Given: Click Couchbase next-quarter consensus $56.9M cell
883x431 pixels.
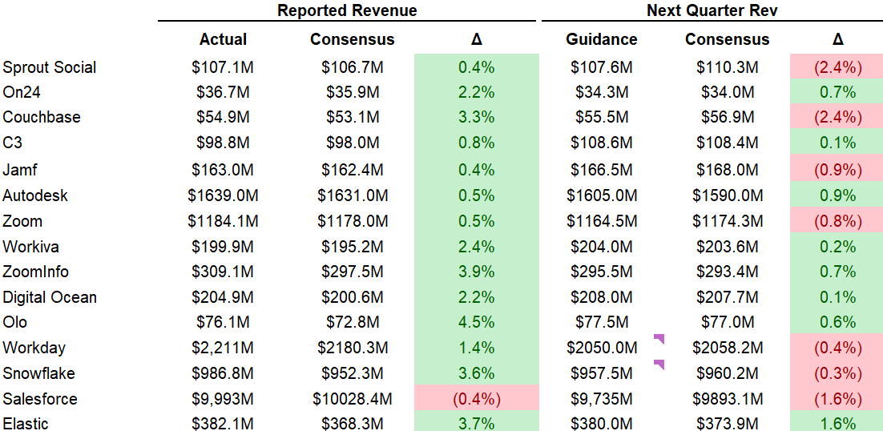Looking at the screenshot, I should pyautogui.click(x=728, y=117).
